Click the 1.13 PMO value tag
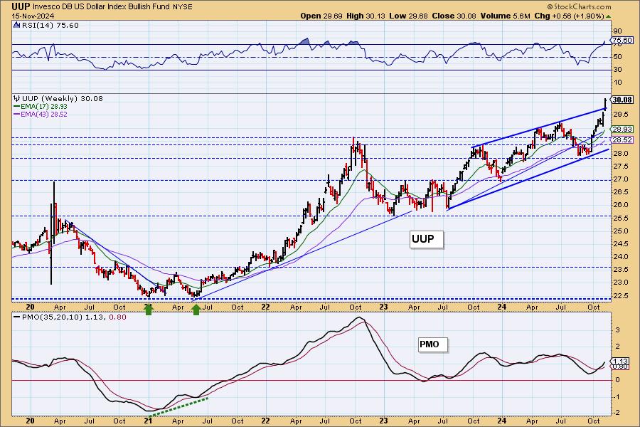The image size is (640, 427). [x=621, y=362]
